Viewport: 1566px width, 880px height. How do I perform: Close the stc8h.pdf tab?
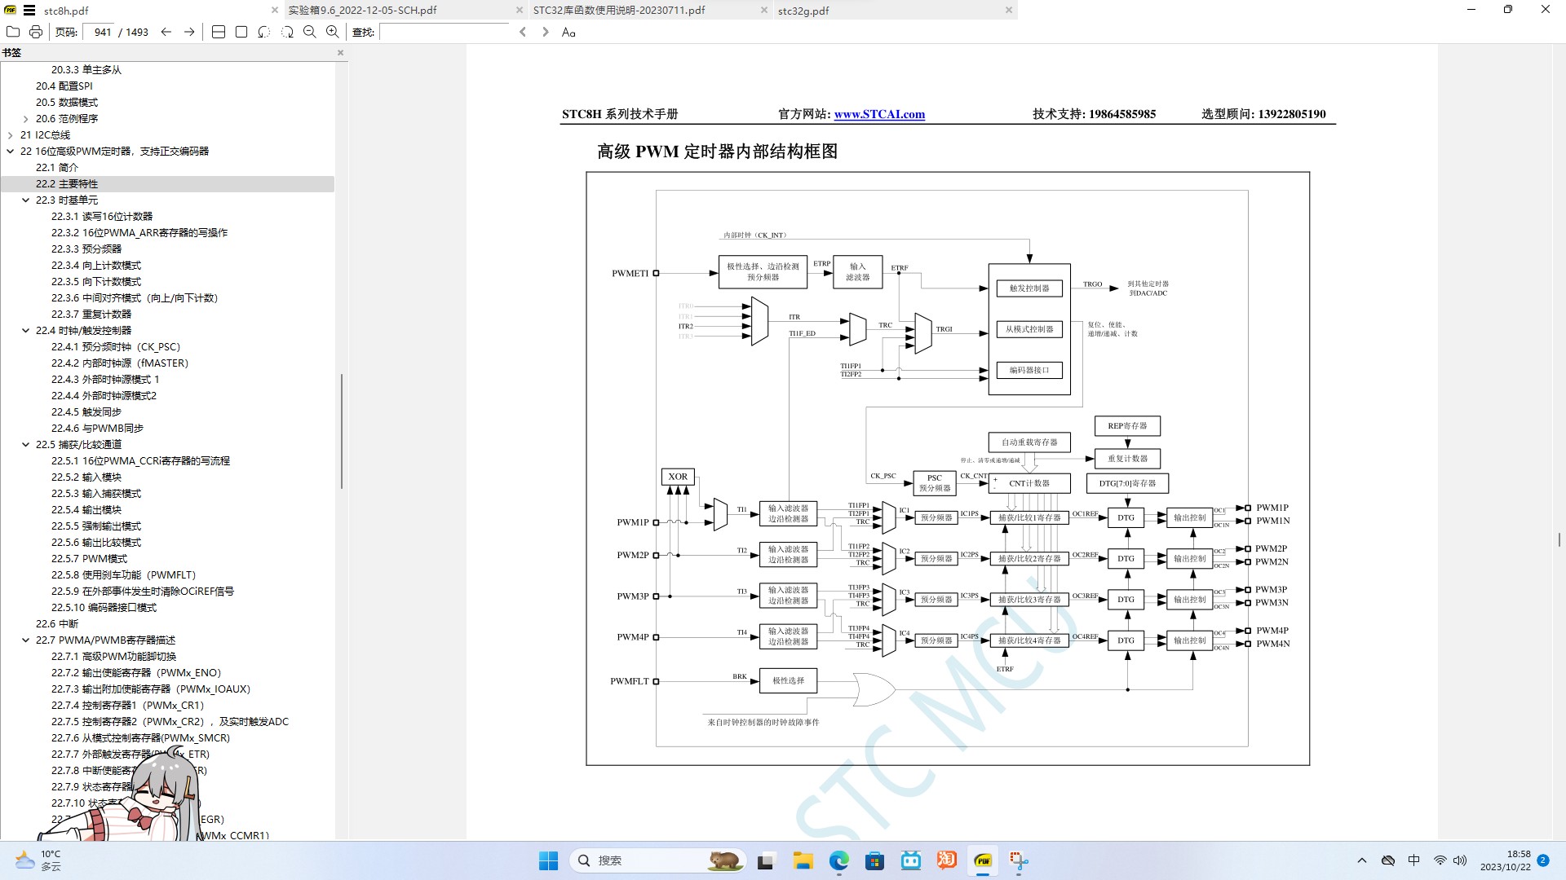point(275,10)
